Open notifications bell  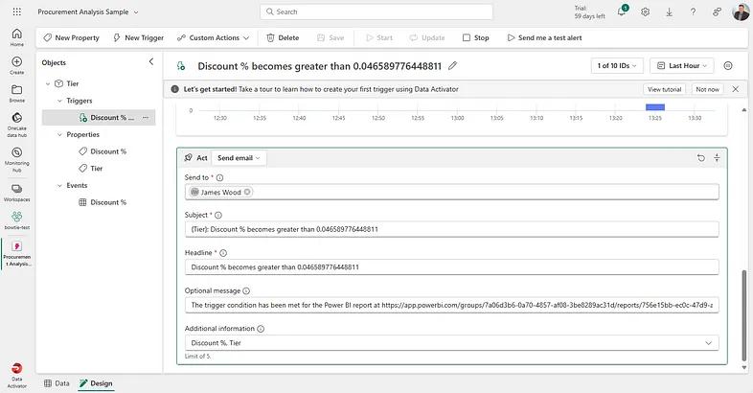coord(622,12)
